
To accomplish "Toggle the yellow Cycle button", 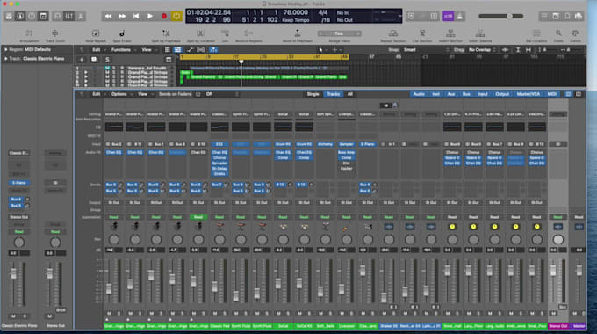I will (x=176, y=16).
